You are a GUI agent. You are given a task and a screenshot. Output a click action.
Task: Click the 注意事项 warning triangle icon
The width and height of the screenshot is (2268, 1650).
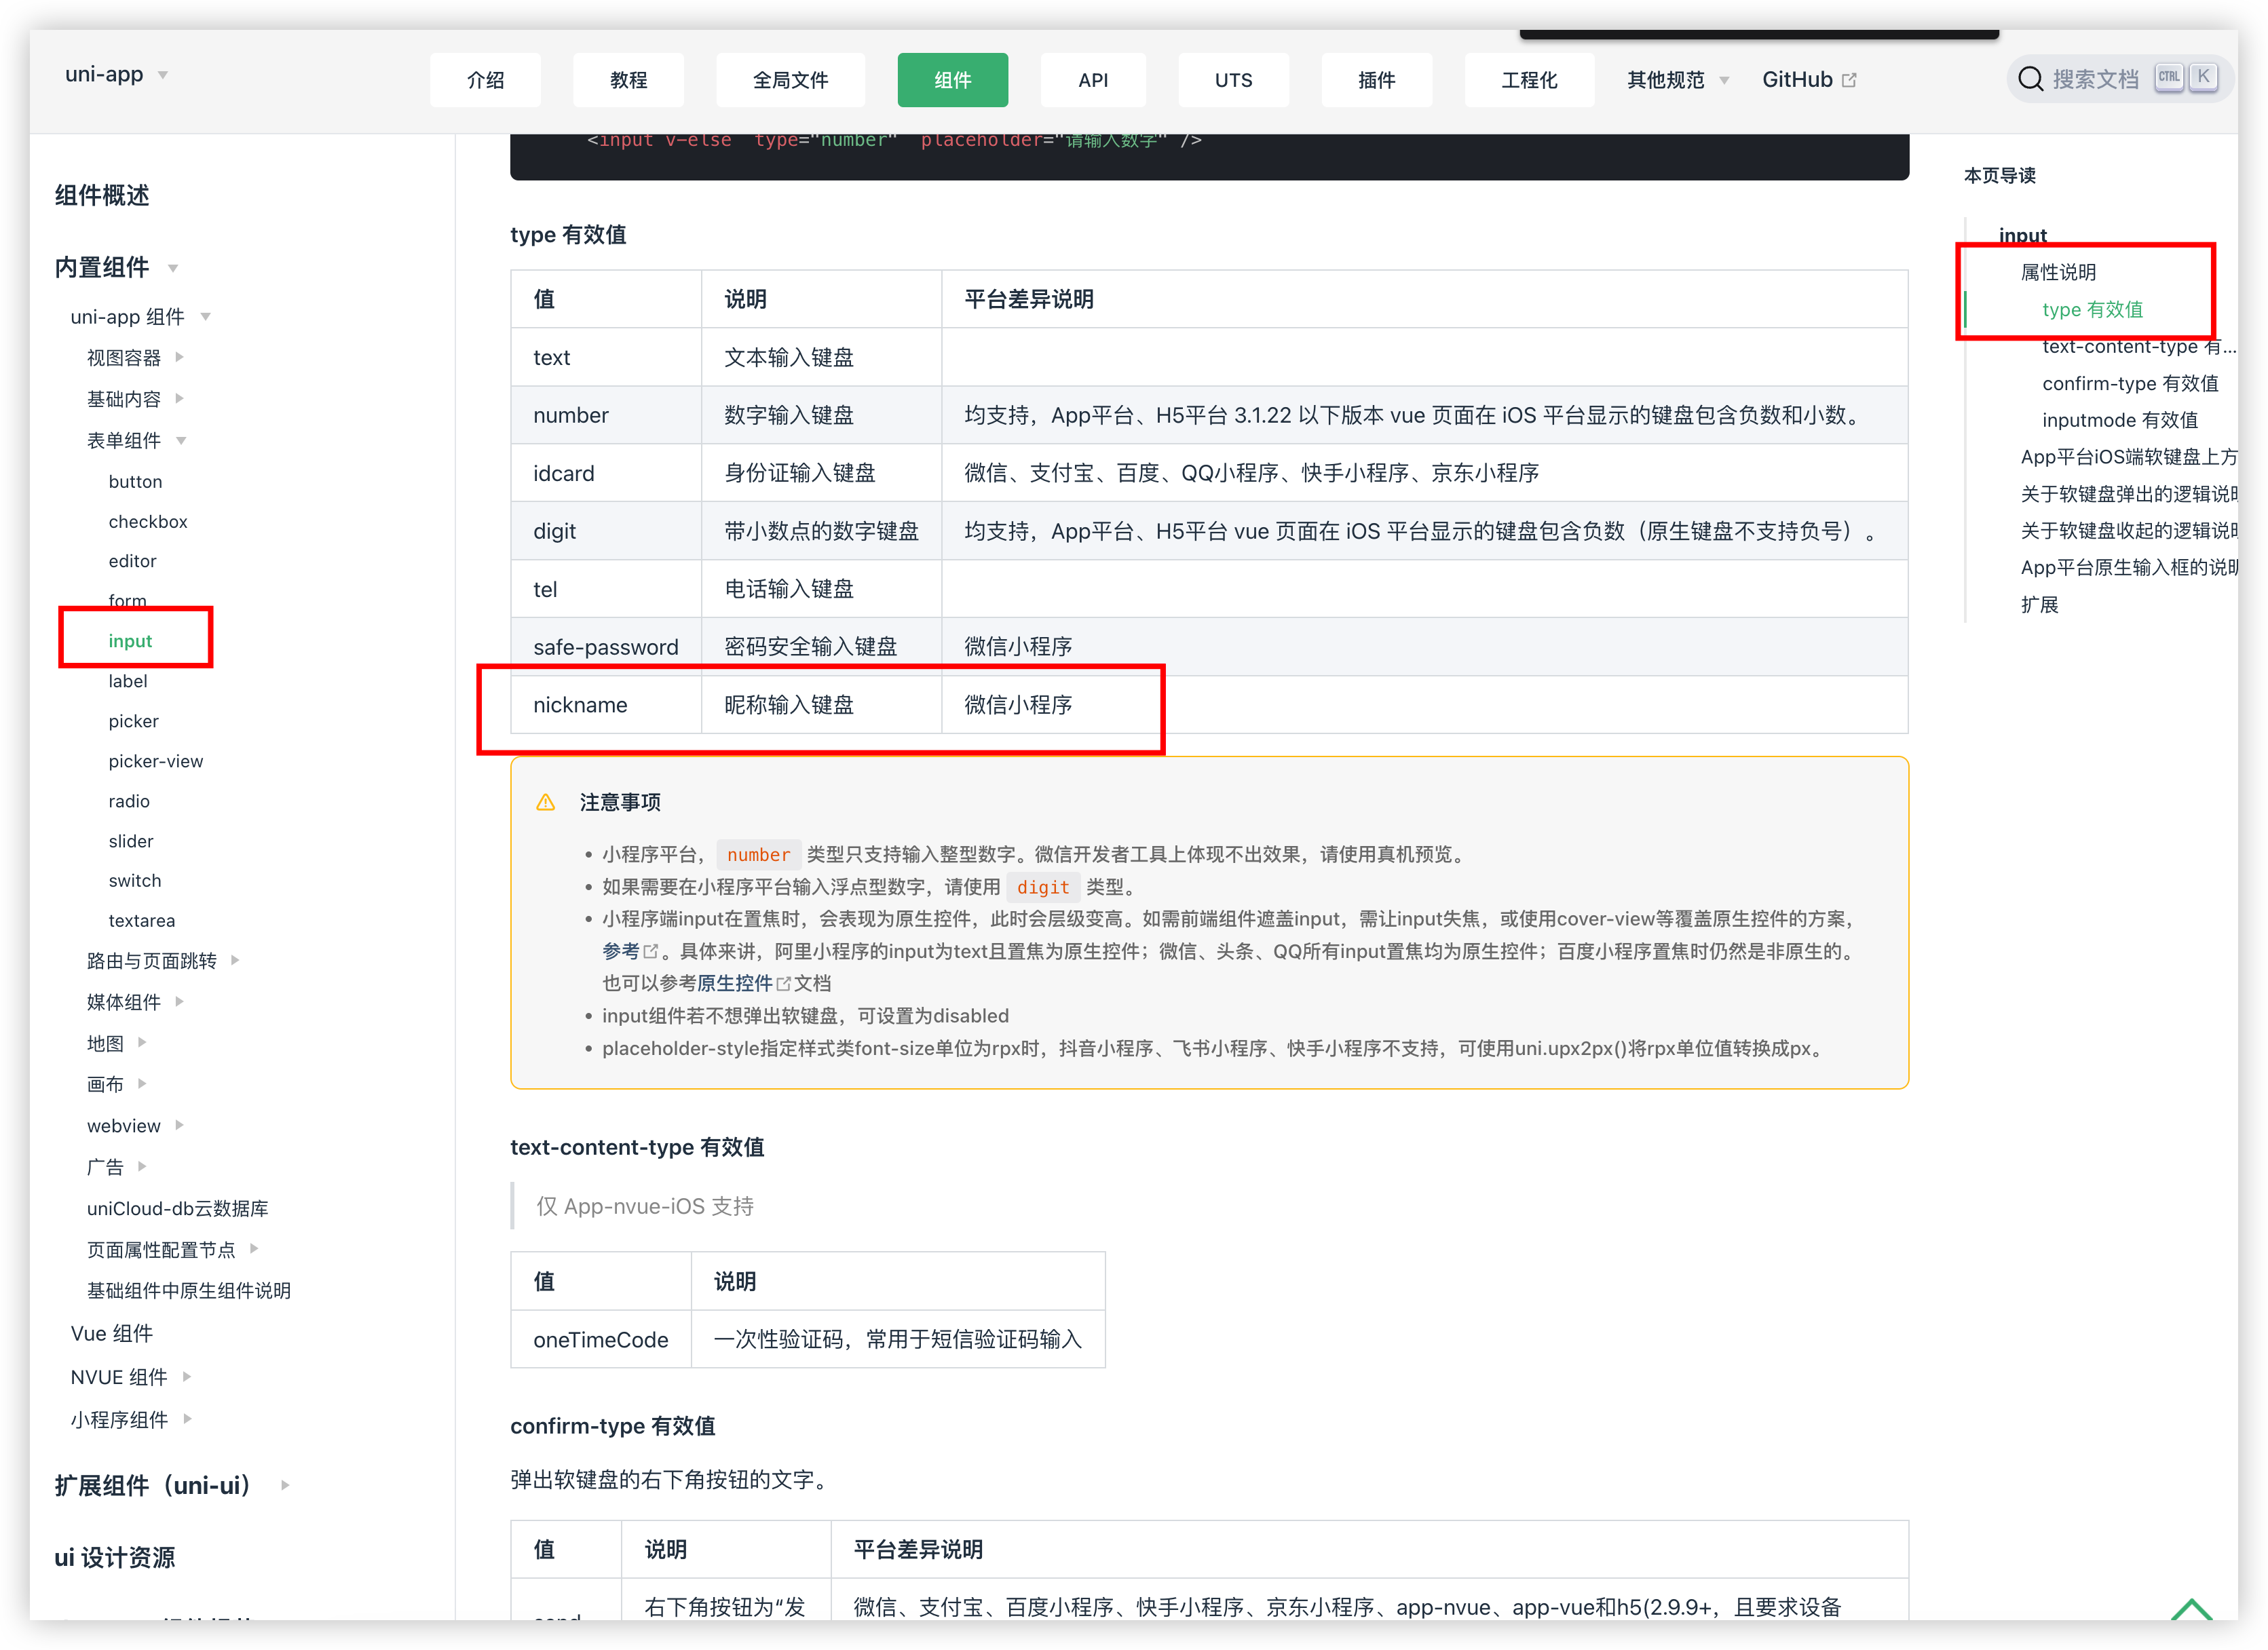(x=545, y=802)
